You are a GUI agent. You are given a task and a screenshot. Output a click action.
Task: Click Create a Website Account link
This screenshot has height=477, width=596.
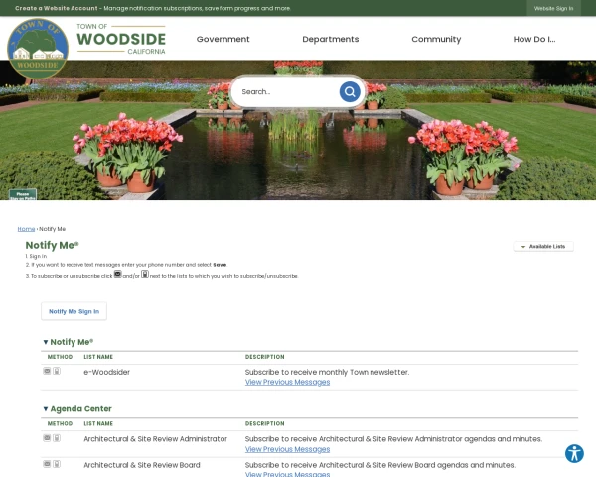[x=57, y=8]
